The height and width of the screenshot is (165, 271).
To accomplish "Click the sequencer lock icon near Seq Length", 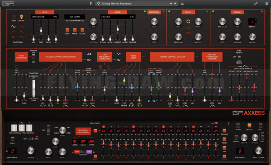I will pyautogui.click(x=228, y=123).
